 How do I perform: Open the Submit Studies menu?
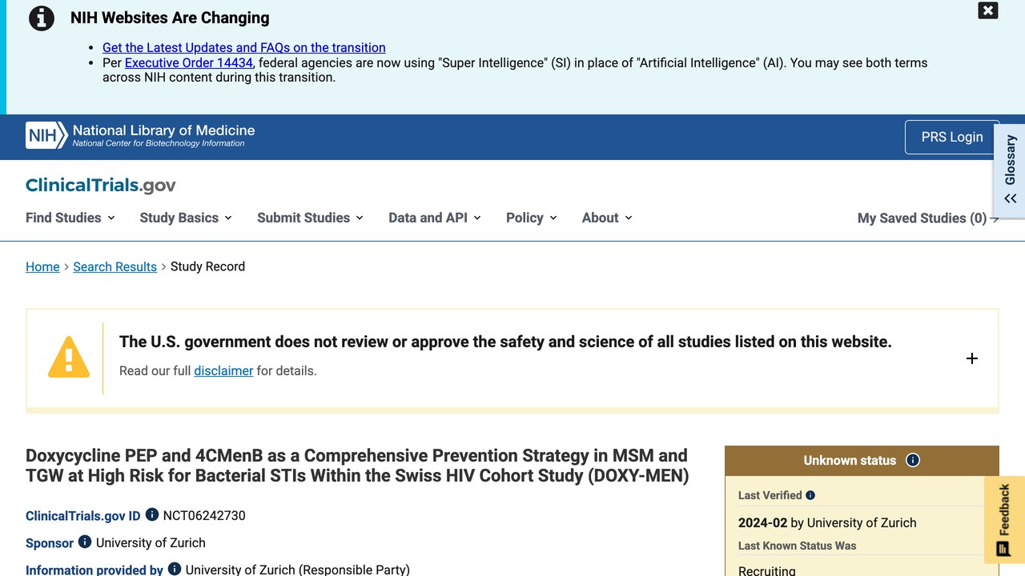coord(310,218)
